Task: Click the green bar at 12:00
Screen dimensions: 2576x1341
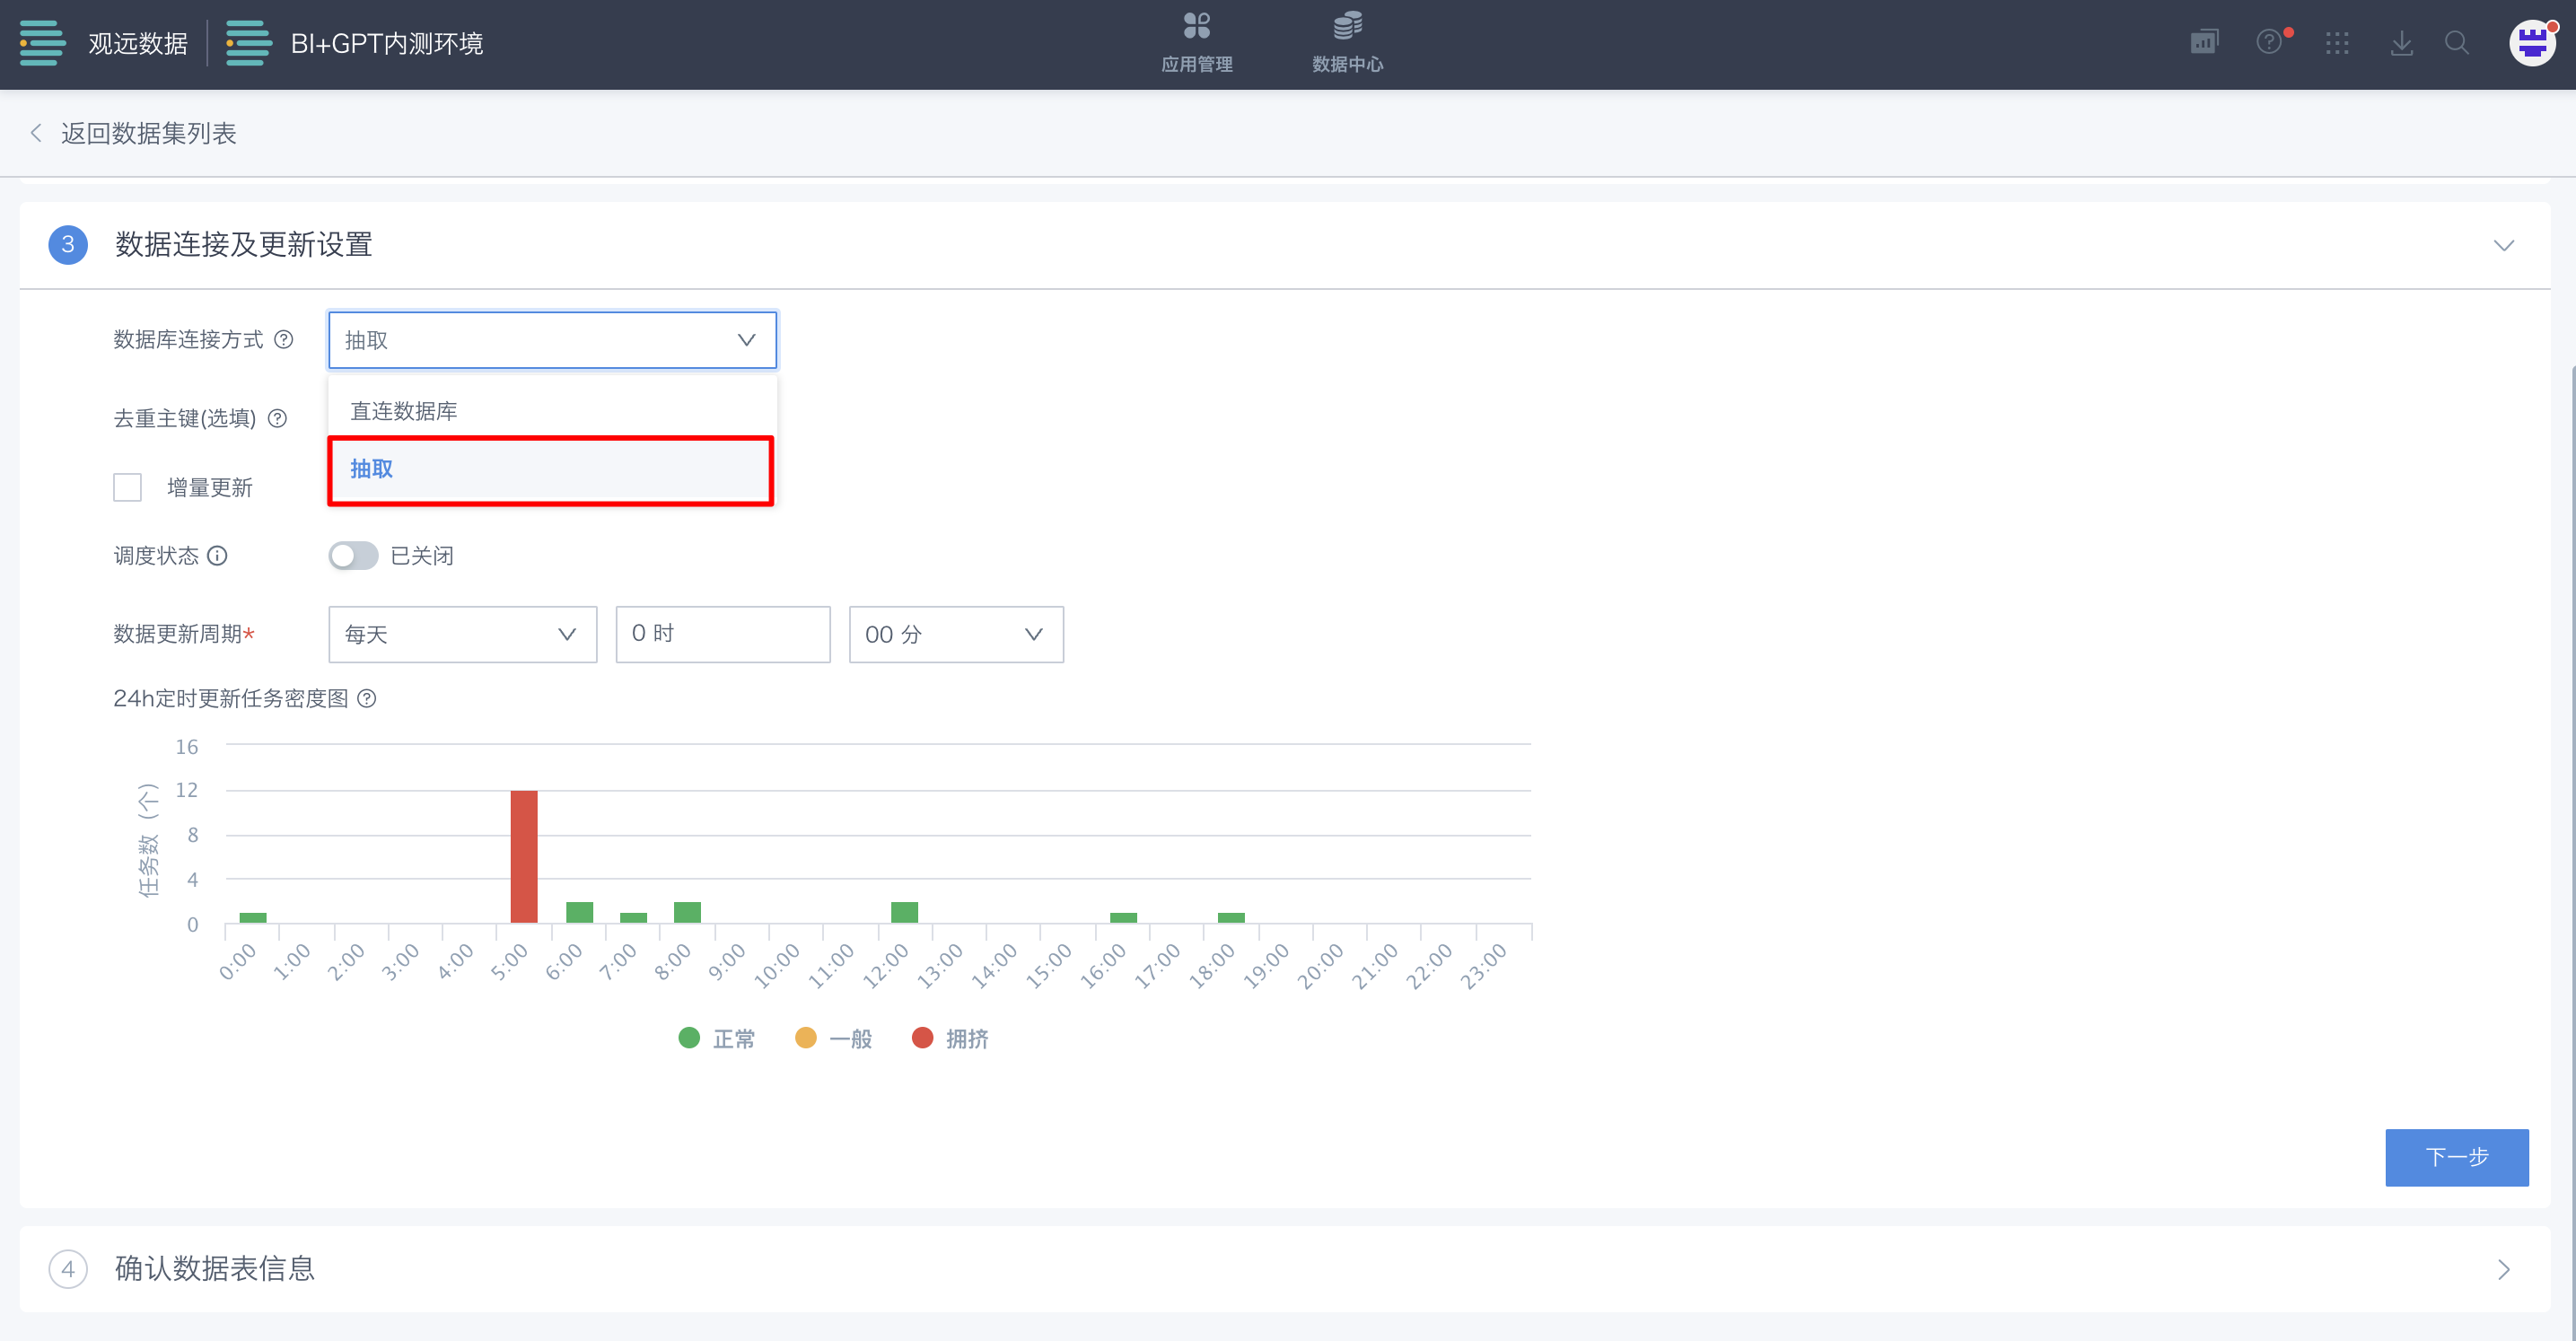Action: point(904,912)
